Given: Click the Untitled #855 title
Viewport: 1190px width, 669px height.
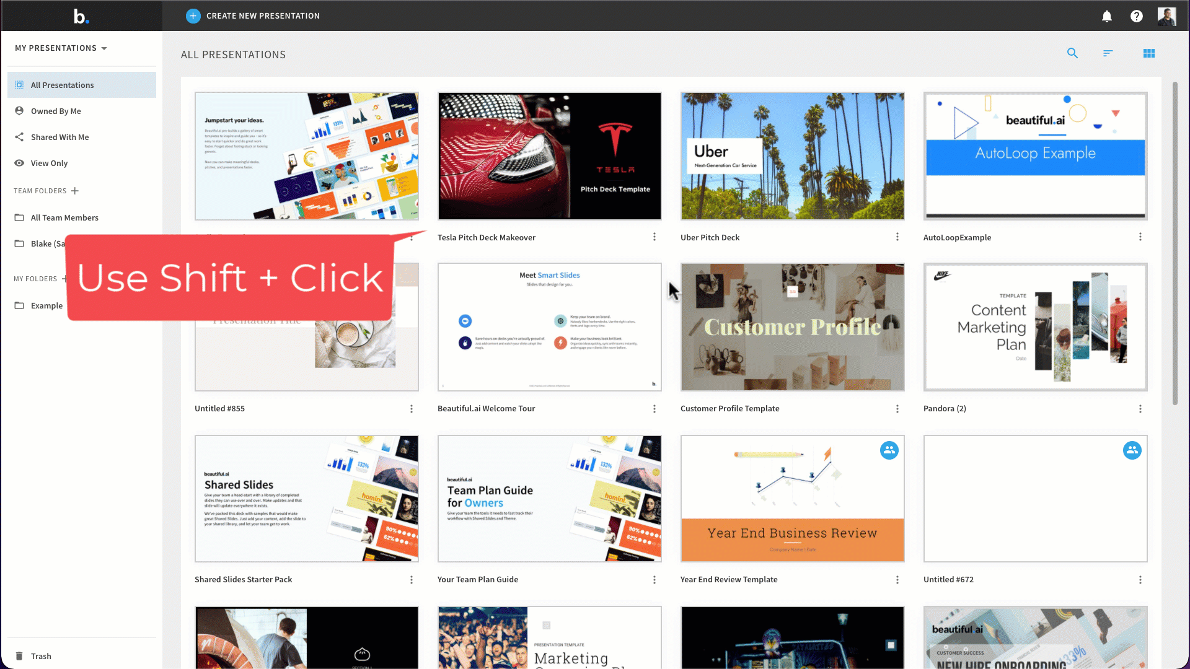Looking at the screenshot, I should pos(219,409).
